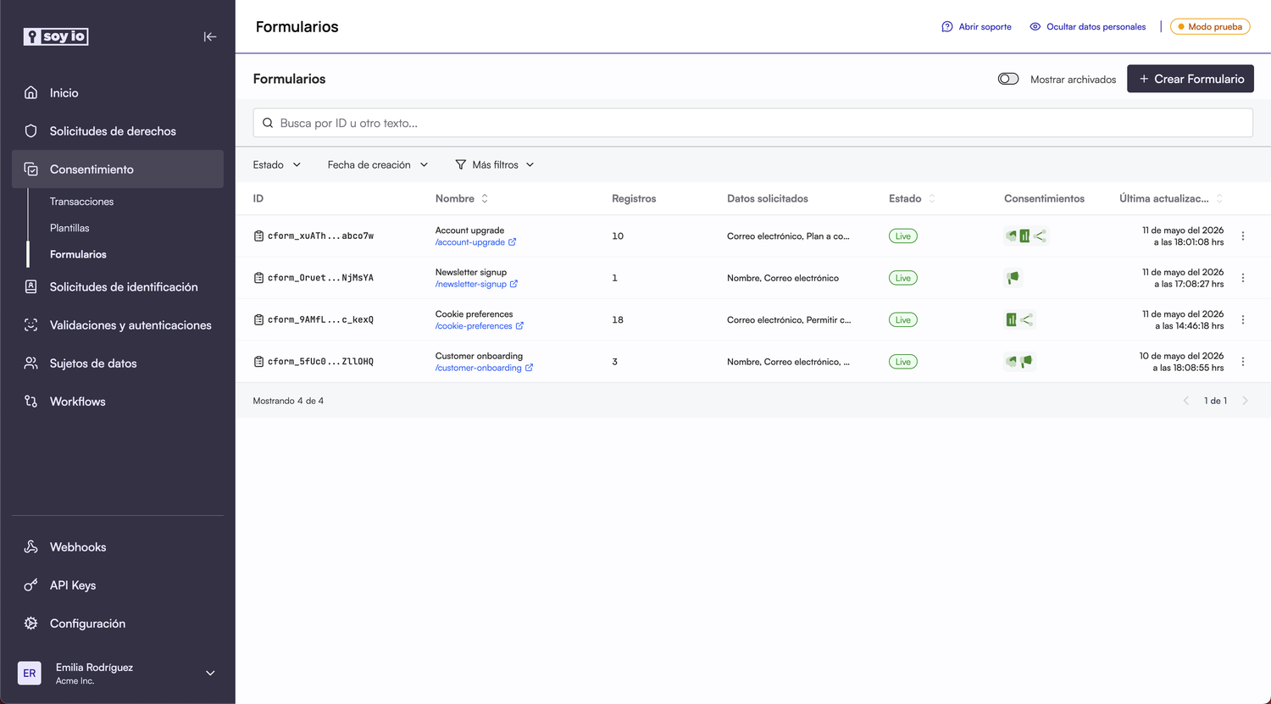This screenshot has width=1271, height=704.
Task: Click the bar chart consent icon in Cookie preferences row
Action: click(x=1011, y=319)
